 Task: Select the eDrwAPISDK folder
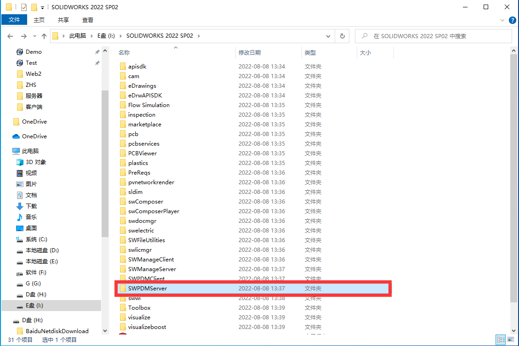145,95
